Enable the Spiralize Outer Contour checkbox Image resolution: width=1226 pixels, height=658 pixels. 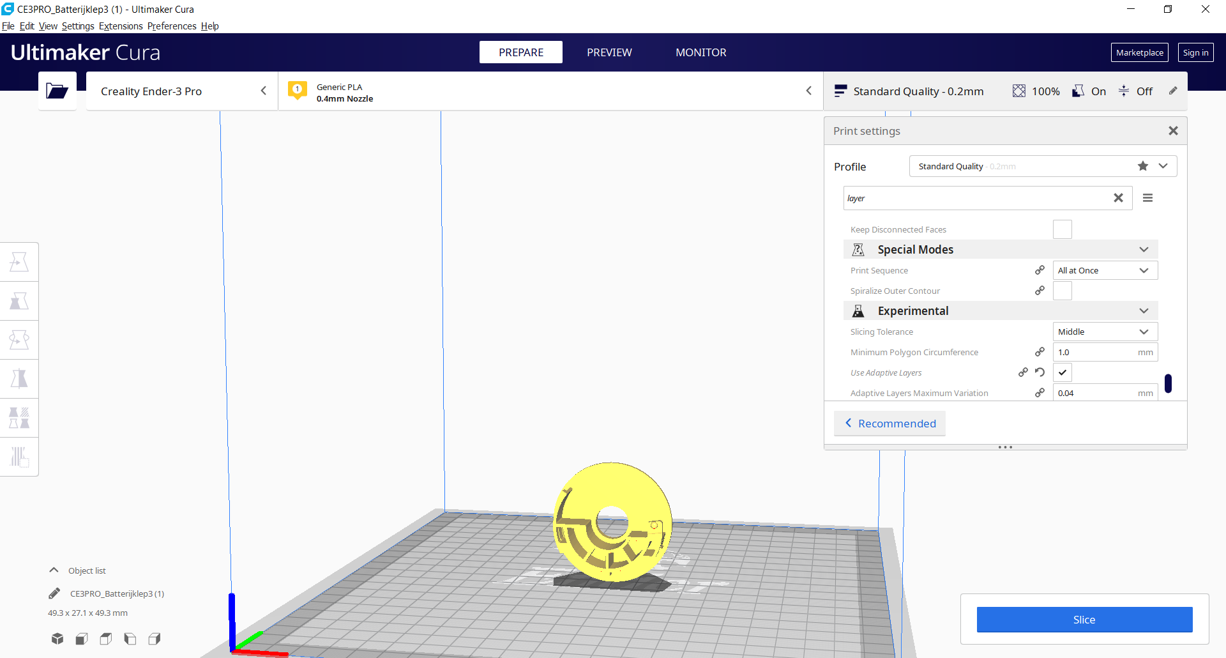tap(1063, 291)
